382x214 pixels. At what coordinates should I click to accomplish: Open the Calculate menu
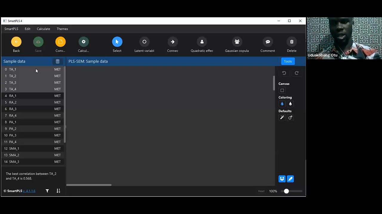coord(43,29)
